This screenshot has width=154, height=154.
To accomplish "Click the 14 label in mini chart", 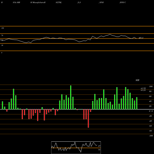I will tap(99, 150).
